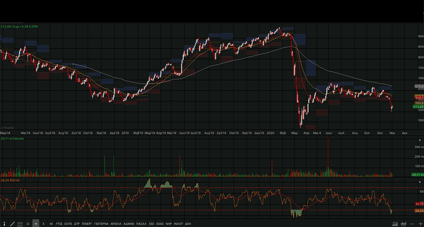Select the ΔΕΗ ticker shortcut
This screenshot has height=227, width=424.
click(x=188, y=224)
